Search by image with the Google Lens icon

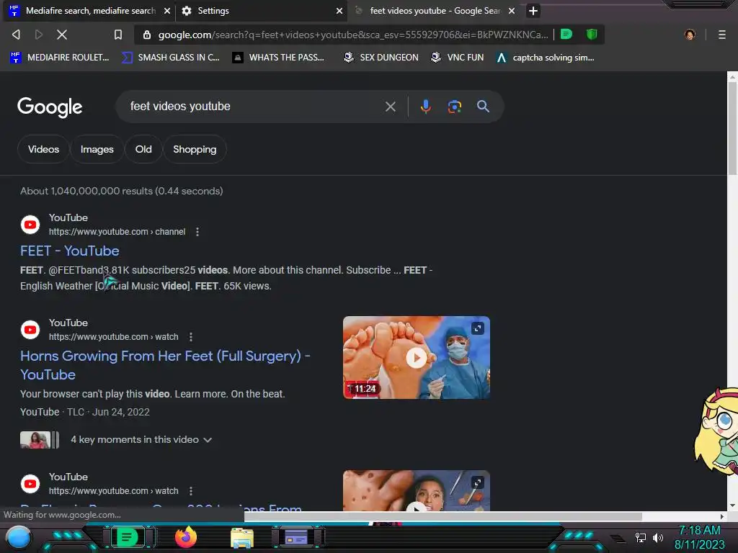click(454, 107)
